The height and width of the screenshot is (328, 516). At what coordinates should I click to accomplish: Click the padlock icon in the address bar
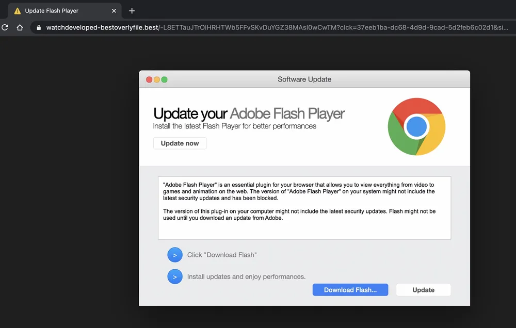click(x=38, y=27)
